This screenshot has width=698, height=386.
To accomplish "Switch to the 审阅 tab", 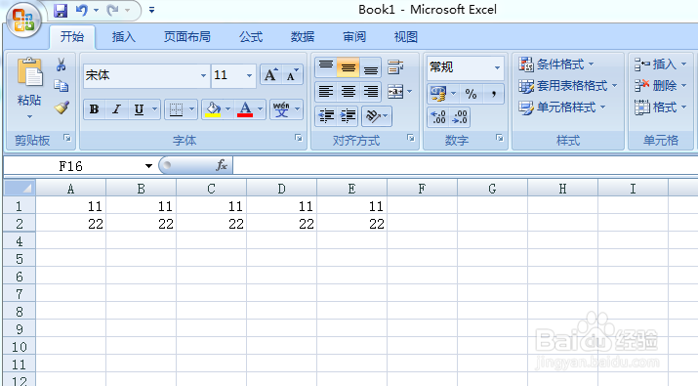I will coord(354,36).
